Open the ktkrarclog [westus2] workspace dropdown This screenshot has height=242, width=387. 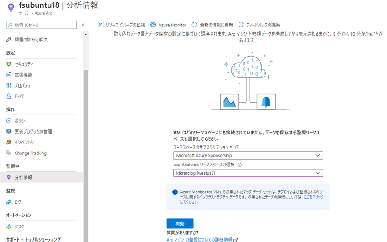248,173
